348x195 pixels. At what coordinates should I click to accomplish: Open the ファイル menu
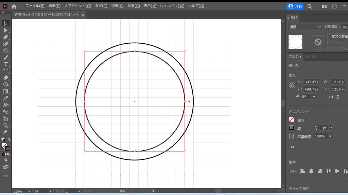[x=35, y=6]
